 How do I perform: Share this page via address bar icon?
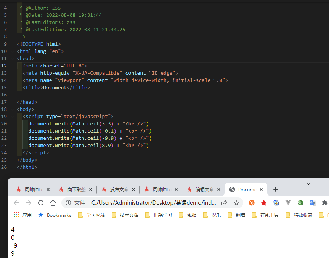pyautogui.click(x=224, y=203)
